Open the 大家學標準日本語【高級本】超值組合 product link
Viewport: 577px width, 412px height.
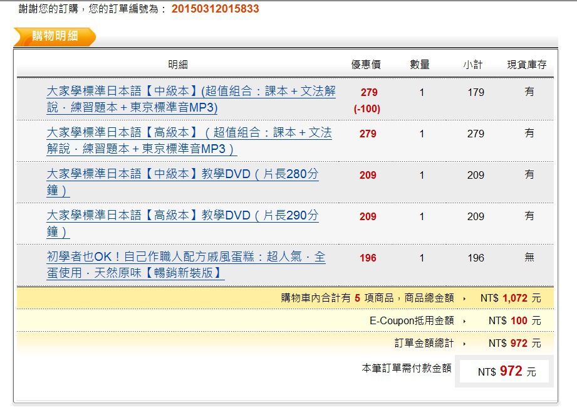[x=189, y=140]
